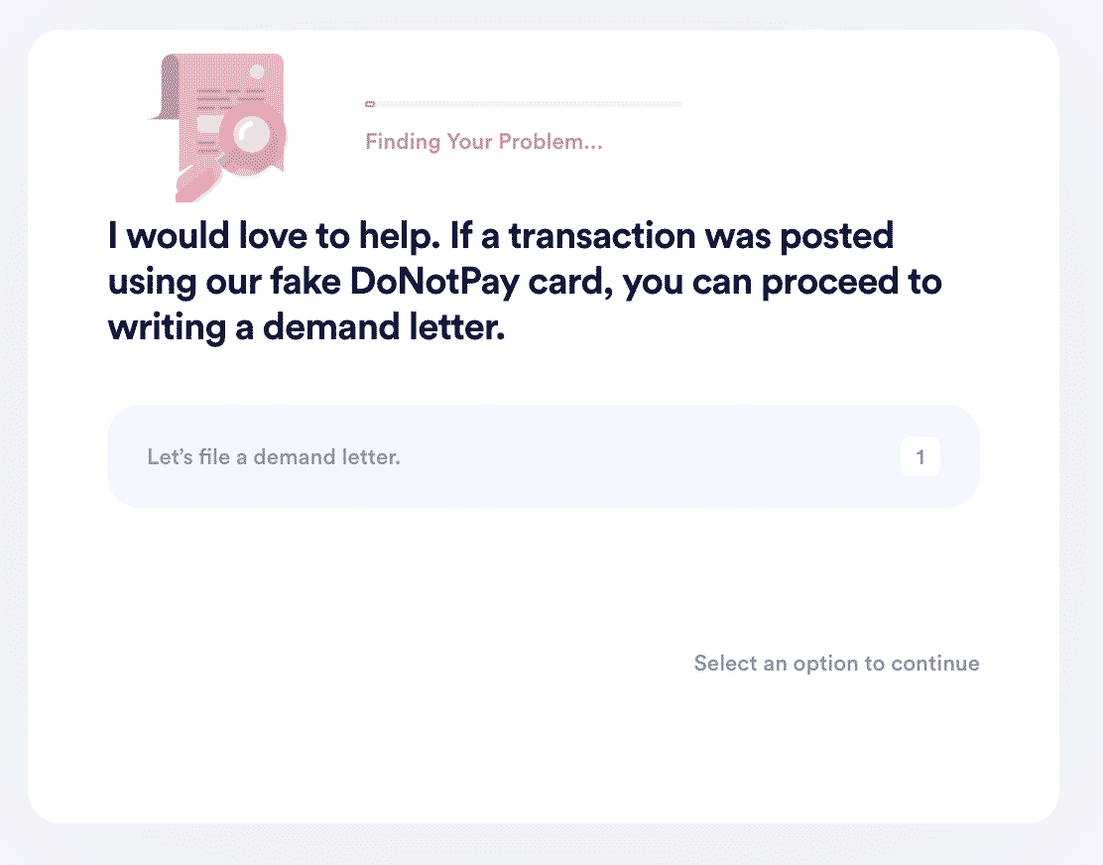Click the word "continue" in the bottom hint
This screenshot has height=865, width=1103.
click(x=935, y=664)
